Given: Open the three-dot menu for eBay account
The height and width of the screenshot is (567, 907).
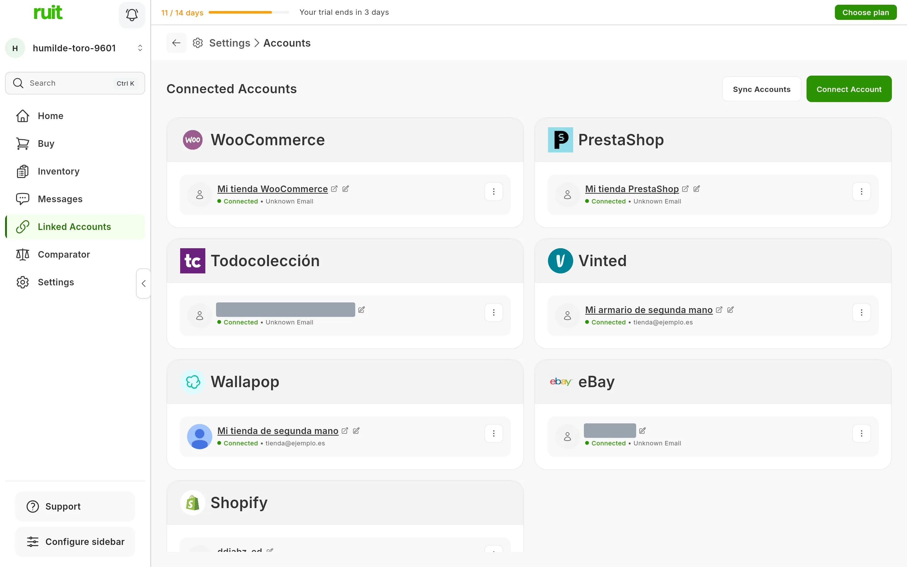Looking at the screenshot, I should [861, 433].
